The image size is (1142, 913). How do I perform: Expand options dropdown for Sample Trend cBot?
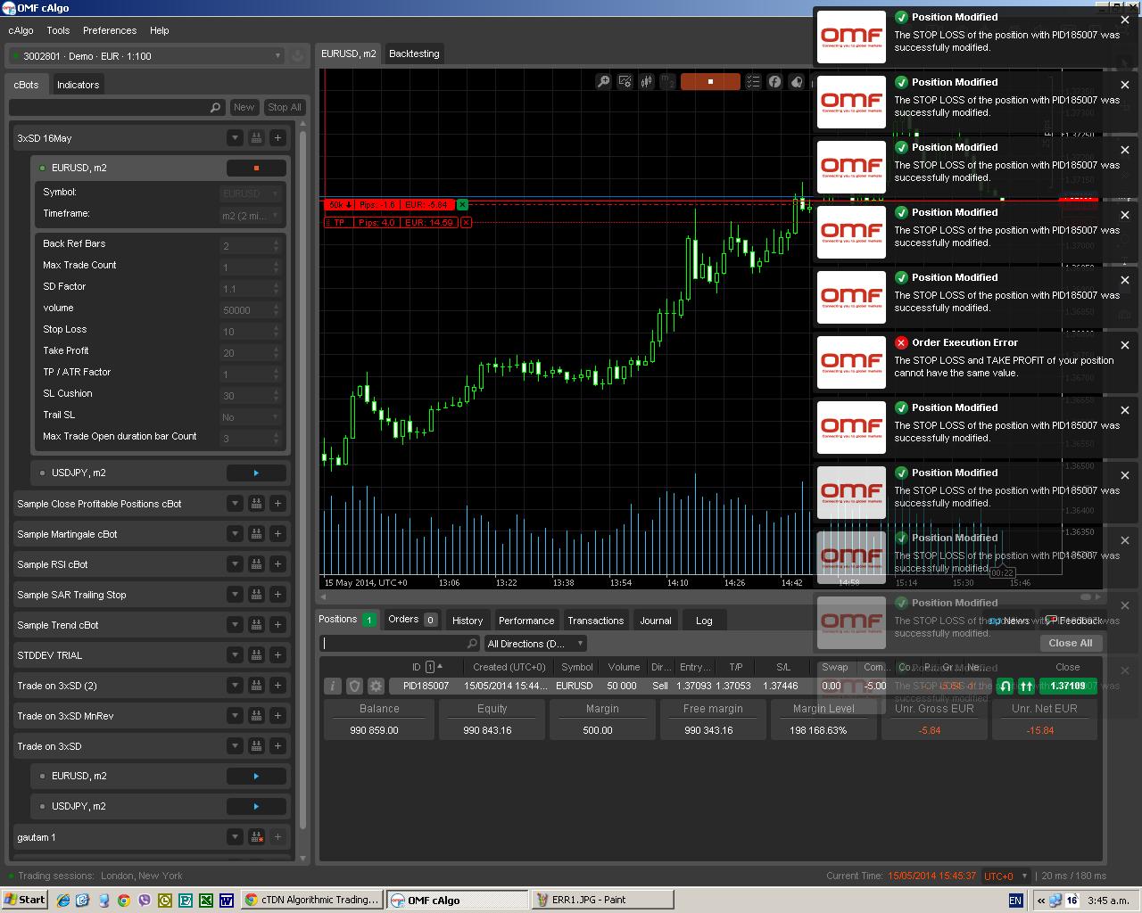pos(235,625)
